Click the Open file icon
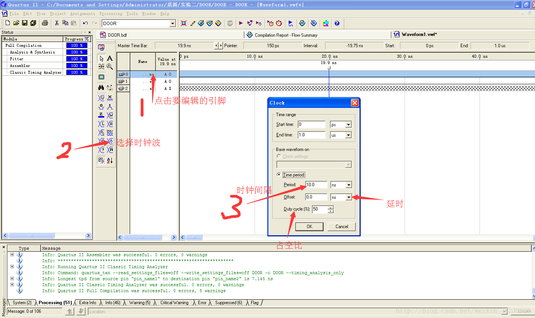This screenshot has width=535, height=318. coord(16,23)
